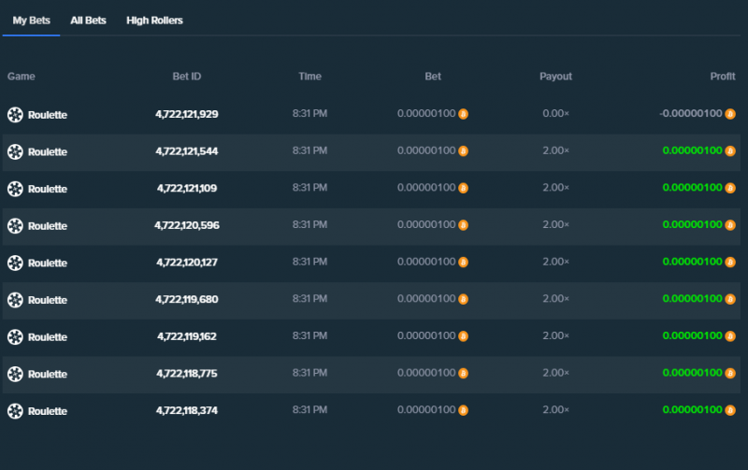Viewport: 748px width, 470px height.
Task: Click Roulette label in row 4,722,118,374
Action: coord(48,411)
